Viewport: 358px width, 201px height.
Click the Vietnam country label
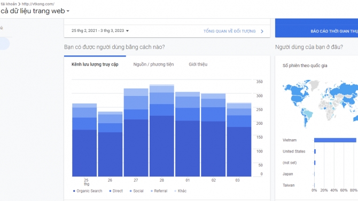tap(290, 140)
